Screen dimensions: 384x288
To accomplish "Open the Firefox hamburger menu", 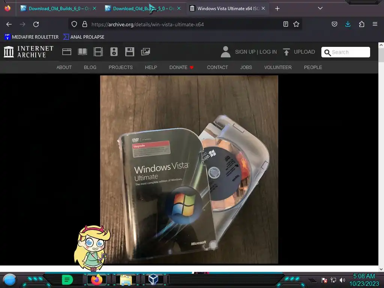I will tap(375, 24).
